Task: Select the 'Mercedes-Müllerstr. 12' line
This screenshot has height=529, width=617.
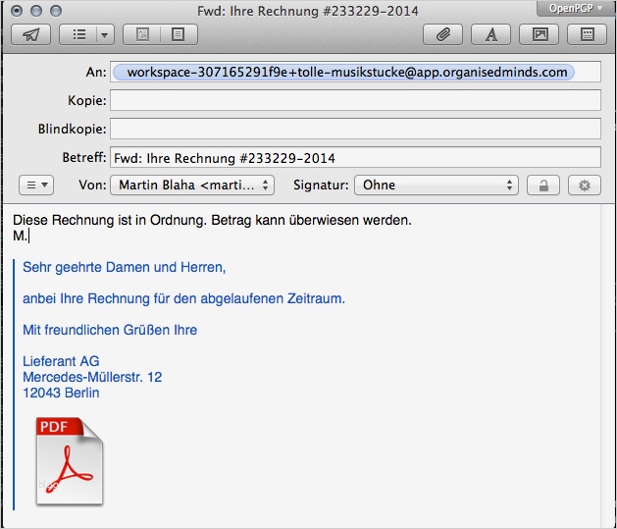Action: [x=92, y=377]
